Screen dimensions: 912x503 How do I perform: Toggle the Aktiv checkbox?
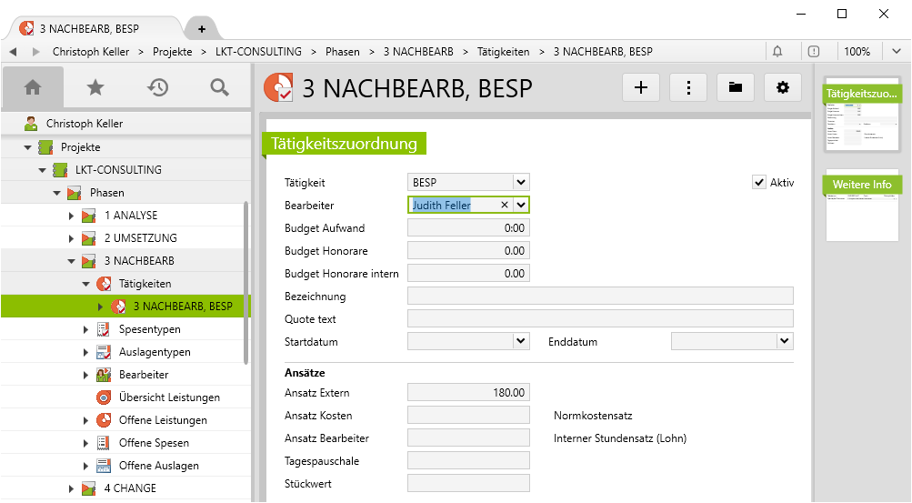click(x=759, y=183)
